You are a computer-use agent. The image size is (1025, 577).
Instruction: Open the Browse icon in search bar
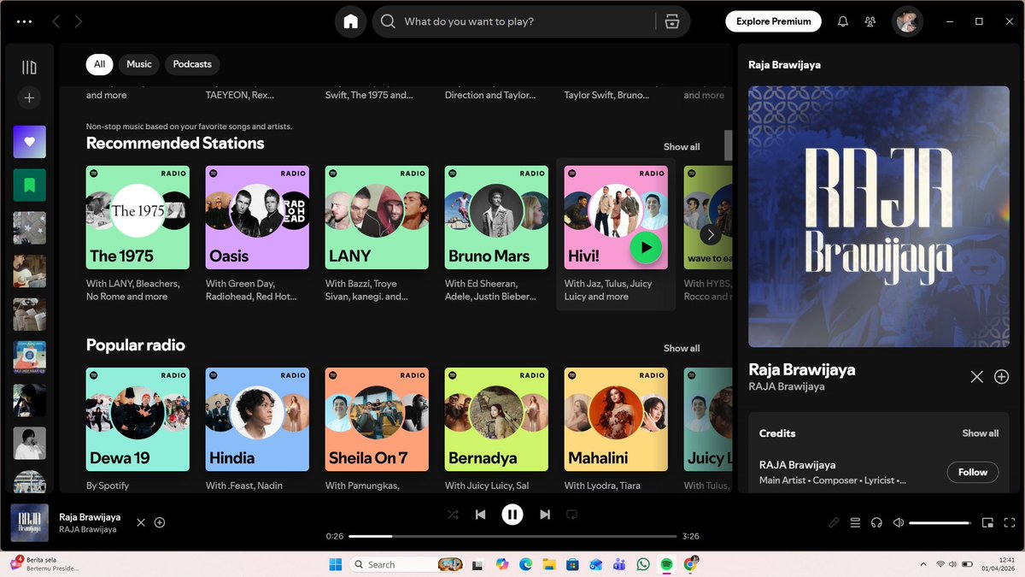(x=672, y=21)
